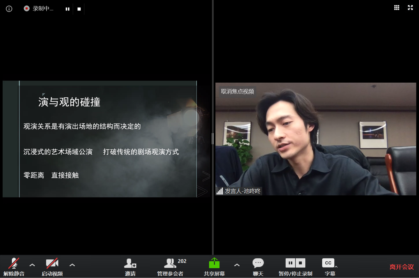This screenshot has width=419, height=278.
Task: Expand audio options arrow next to microphone
Action: (32, 265)
